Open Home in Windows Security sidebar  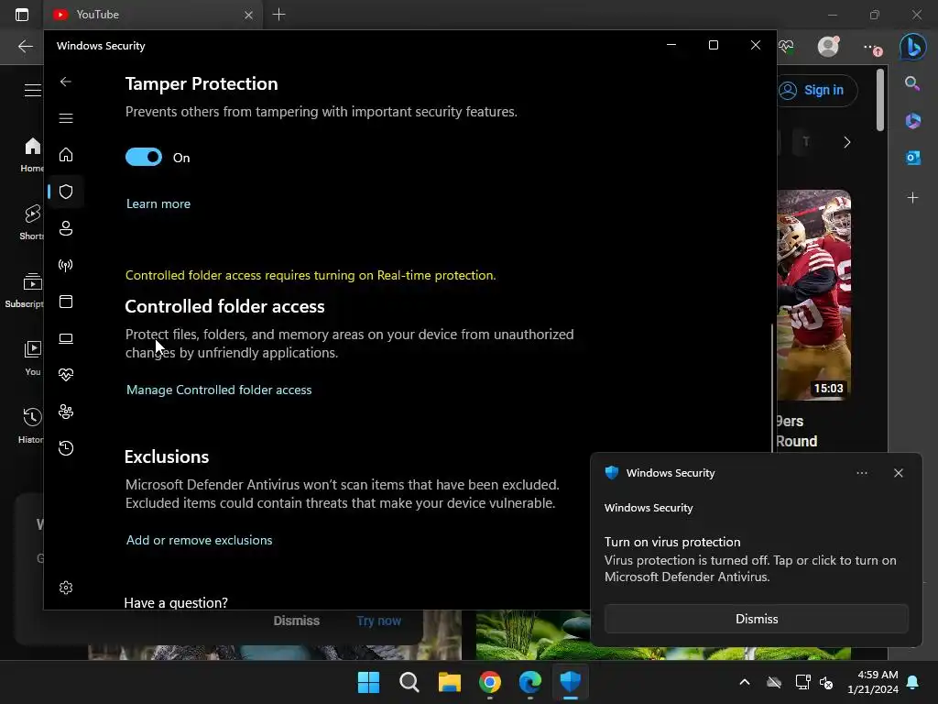(x=66, y=154)
